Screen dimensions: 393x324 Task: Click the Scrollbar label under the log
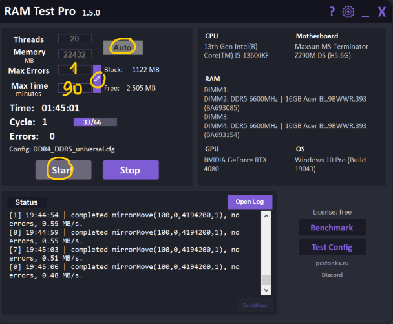(255, 305)
